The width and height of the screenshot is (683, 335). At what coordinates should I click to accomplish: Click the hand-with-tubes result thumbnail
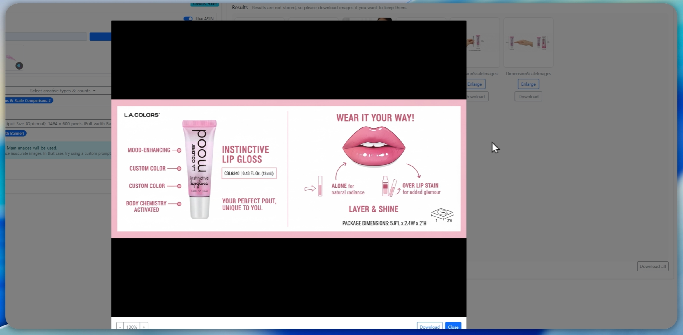click(528, 43)
